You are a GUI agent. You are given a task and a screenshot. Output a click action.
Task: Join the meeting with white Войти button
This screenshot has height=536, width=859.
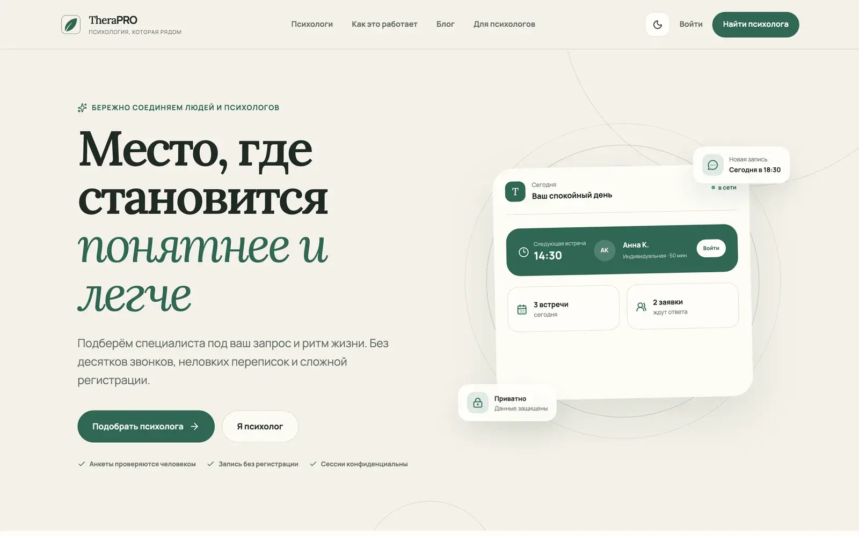pos(711,248)
